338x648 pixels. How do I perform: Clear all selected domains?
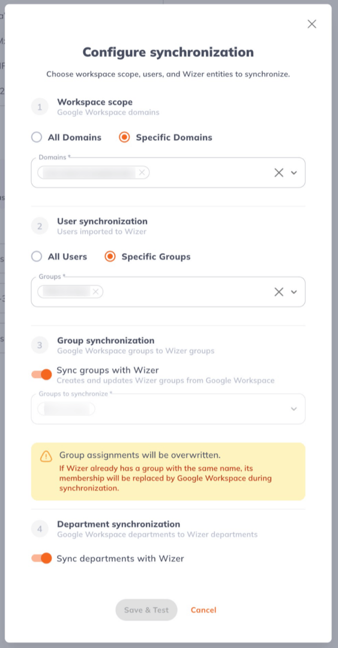279,173
